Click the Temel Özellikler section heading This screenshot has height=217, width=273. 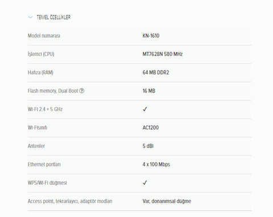[53, 17]
